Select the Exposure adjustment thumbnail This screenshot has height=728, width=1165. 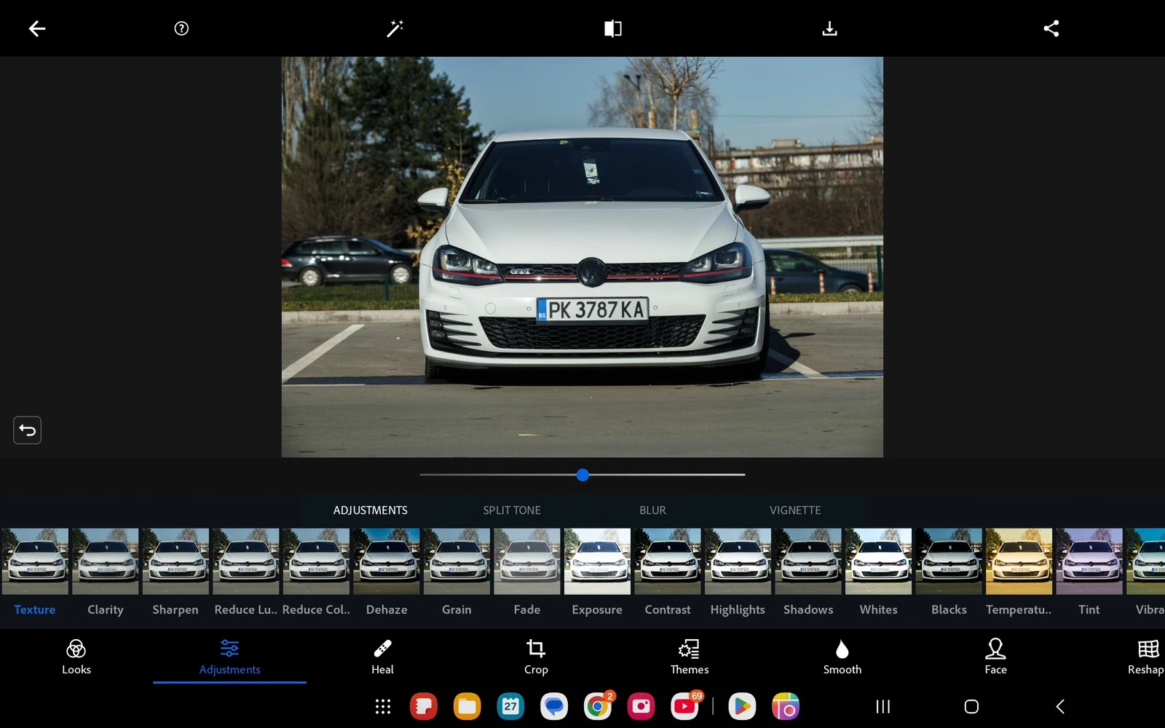coord(597,561)
